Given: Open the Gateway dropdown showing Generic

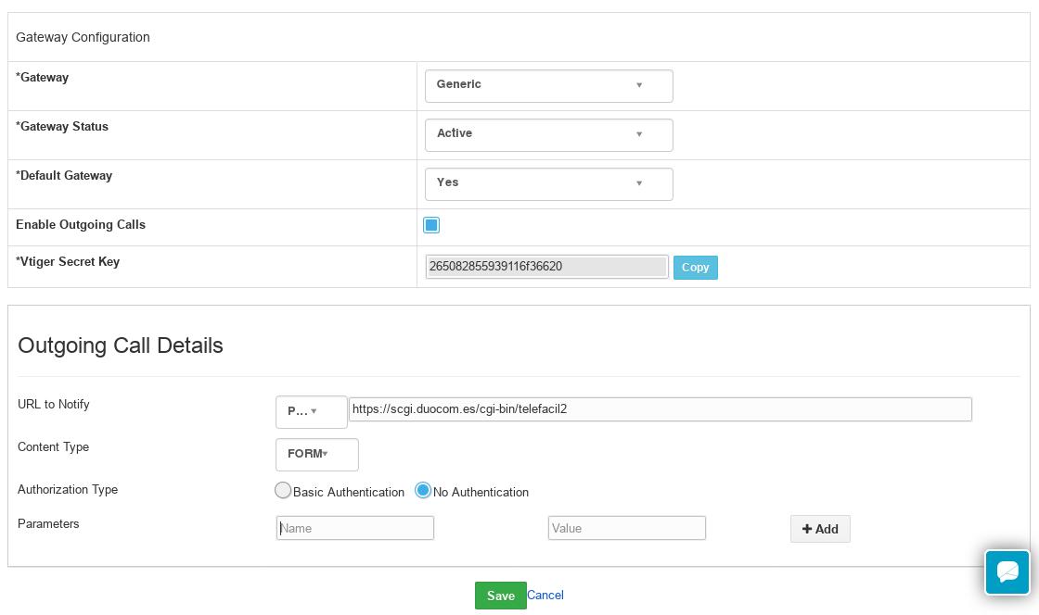Looking at the screenshot, I should pos(547,85).
